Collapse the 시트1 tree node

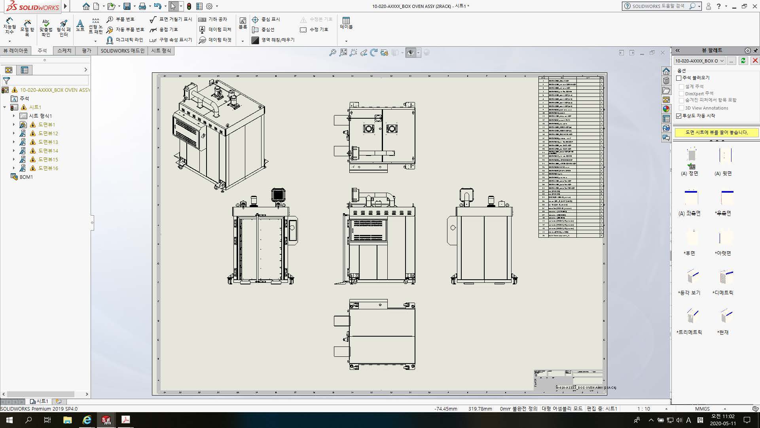(5, 107)
